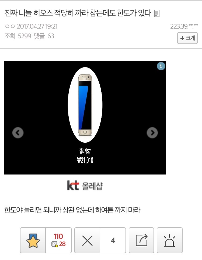
Task: Open the kt 올레샵 logo link
Action: point(85,185)
